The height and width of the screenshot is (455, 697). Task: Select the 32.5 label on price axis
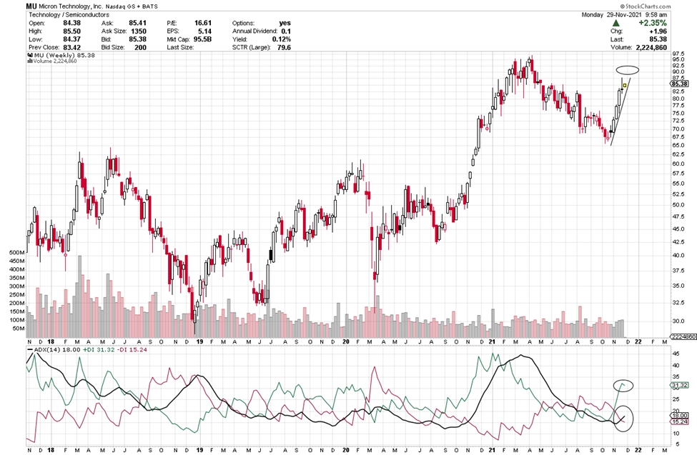pos(678,303)
